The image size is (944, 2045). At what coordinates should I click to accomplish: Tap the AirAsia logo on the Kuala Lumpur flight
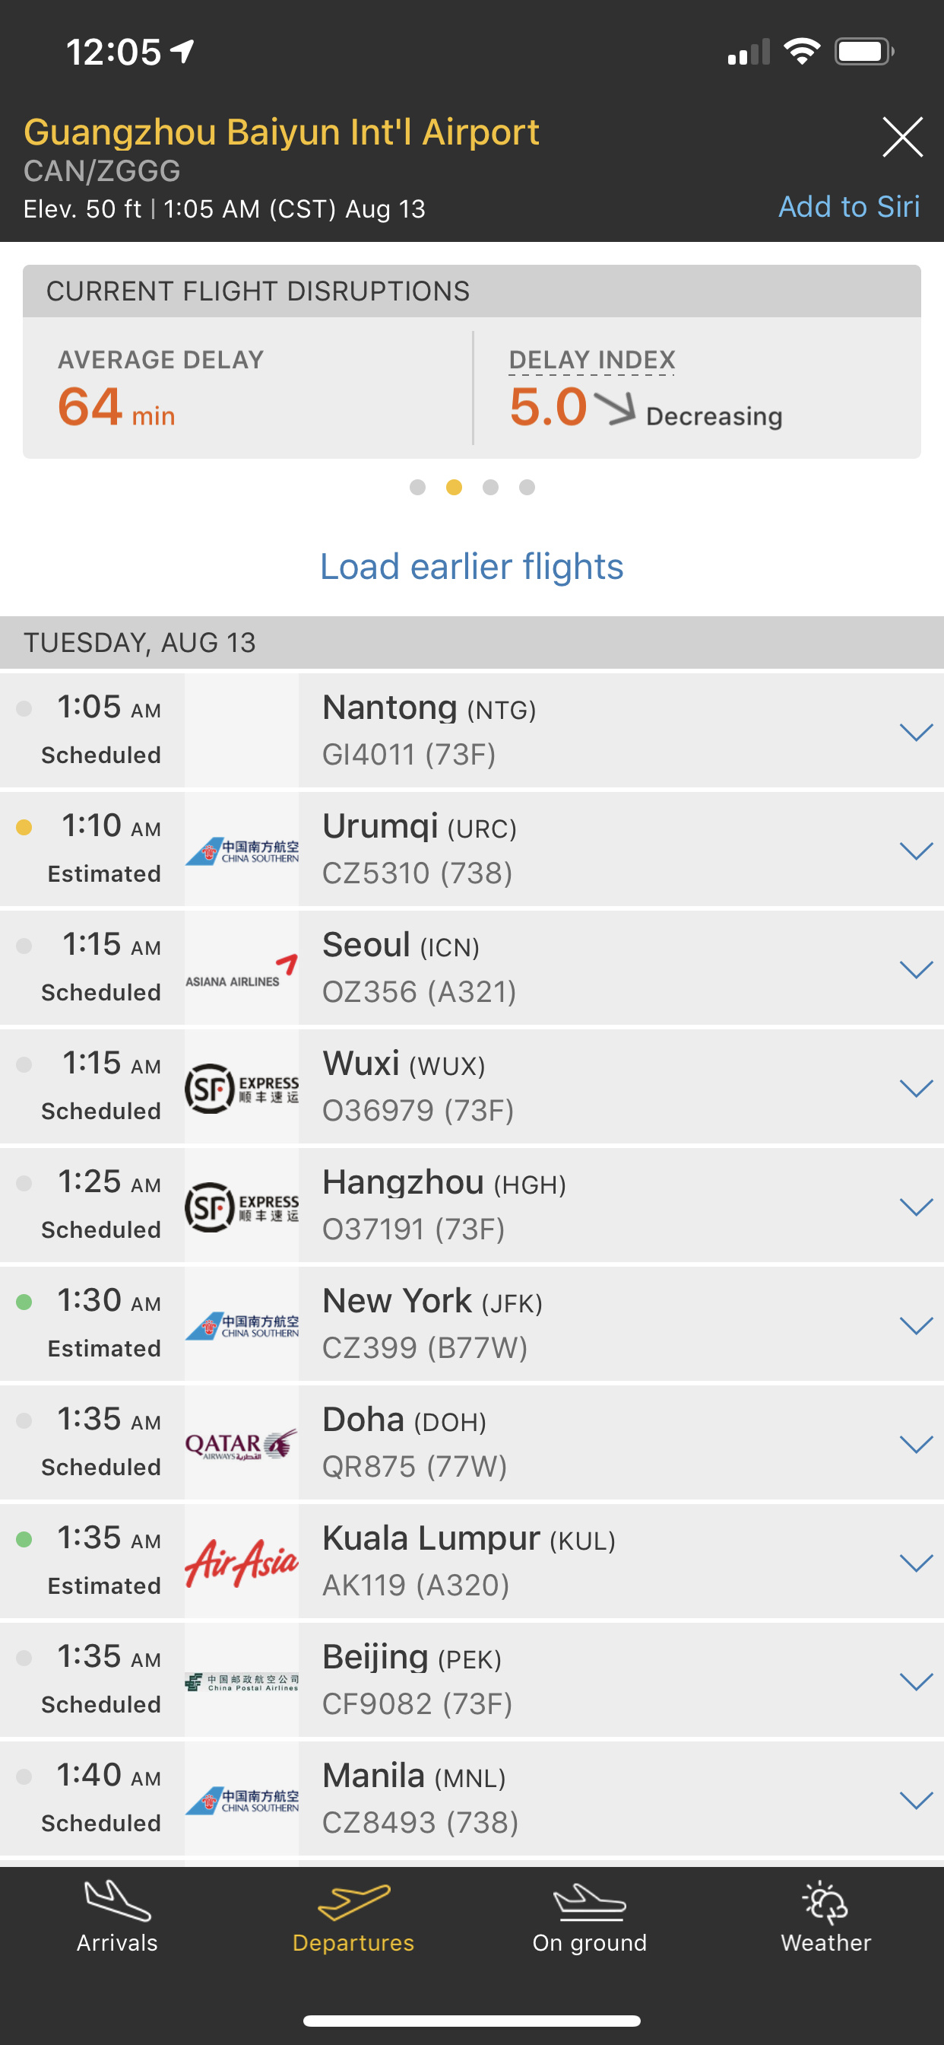click(x=241, y=1563)
